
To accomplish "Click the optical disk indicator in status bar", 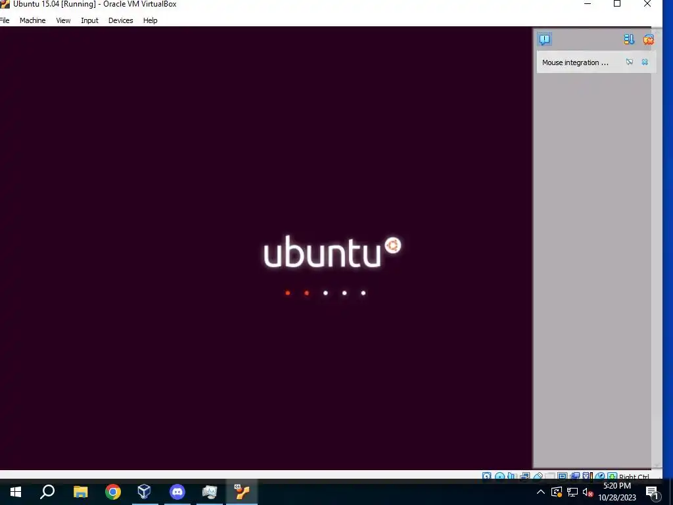I will coord(499,476).
